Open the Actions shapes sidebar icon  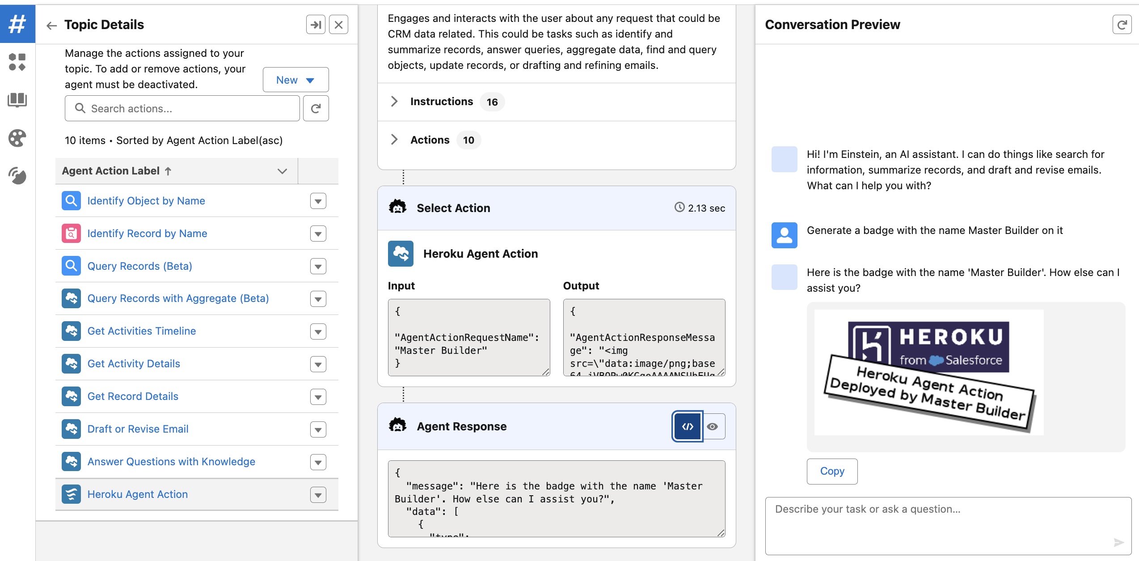pyautogui.click(x=17, y=62)
